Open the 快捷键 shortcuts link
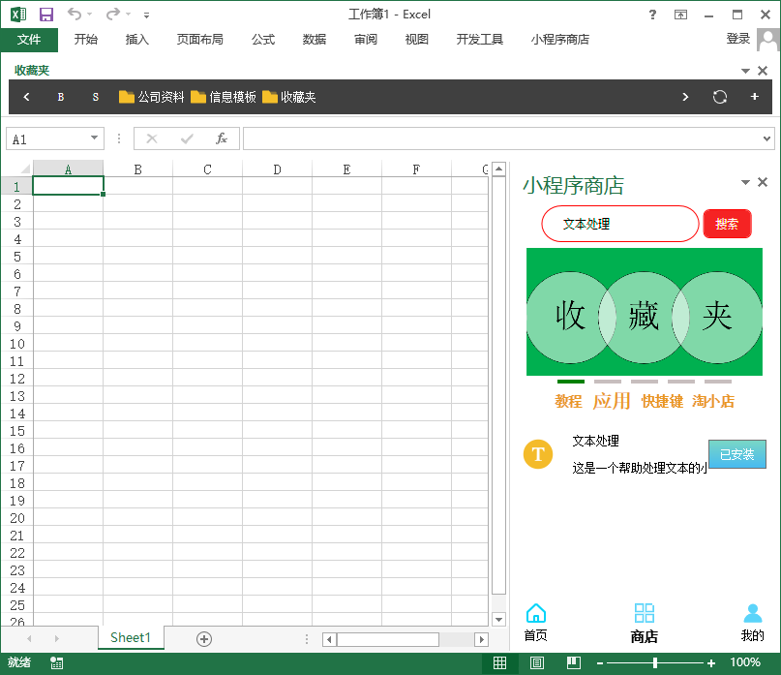The height and width of the screenshot is (675, 781). coord(662,401)
